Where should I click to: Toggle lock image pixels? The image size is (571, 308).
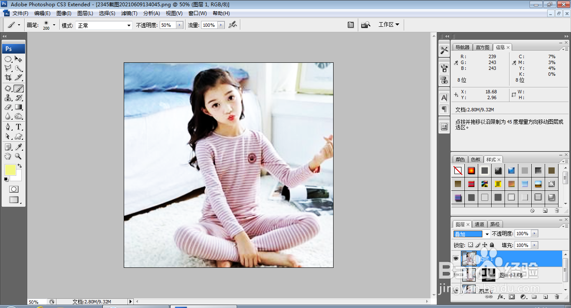tap(478, 245)
